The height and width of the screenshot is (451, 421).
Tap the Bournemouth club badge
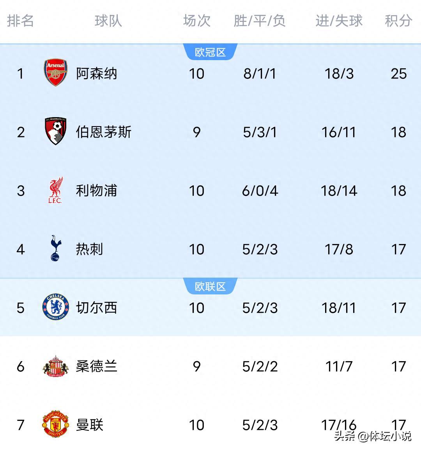click(55, 132)
